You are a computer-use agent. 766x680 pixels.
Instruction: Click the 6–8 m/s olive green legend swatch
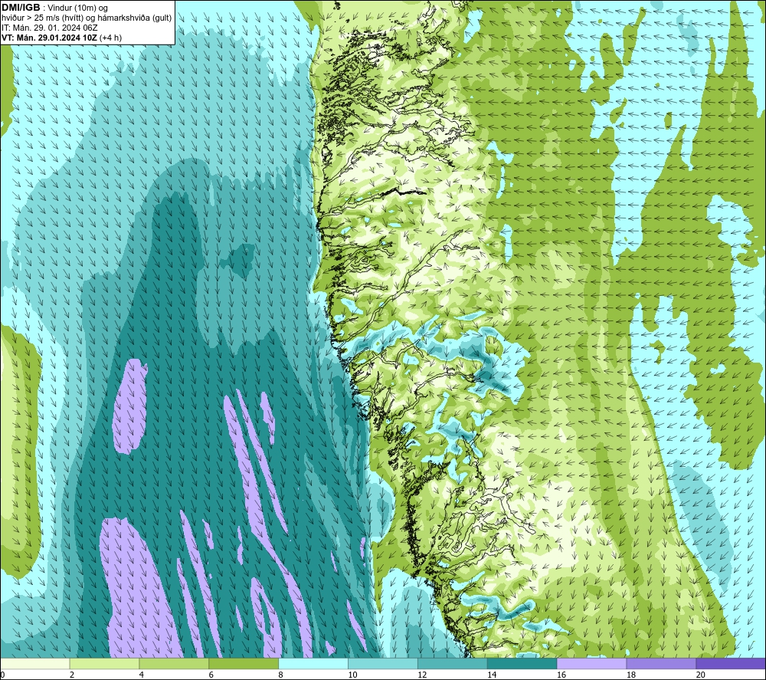244,663
